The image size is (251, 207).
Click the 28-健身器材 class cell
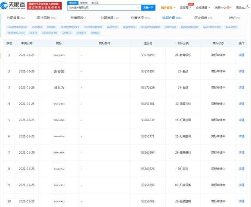click(183, 152)
